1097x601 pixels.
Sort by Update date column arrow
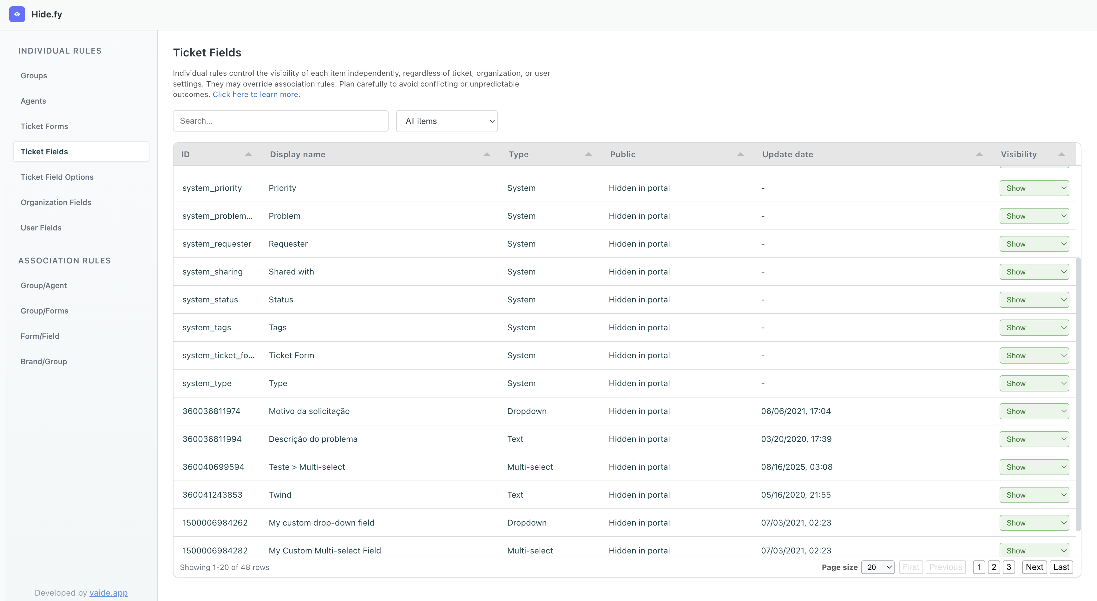979,154
